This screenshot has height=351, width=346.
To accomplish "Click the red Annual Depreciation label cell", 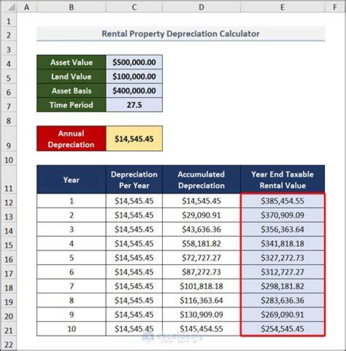I will [x=71, y=139].
